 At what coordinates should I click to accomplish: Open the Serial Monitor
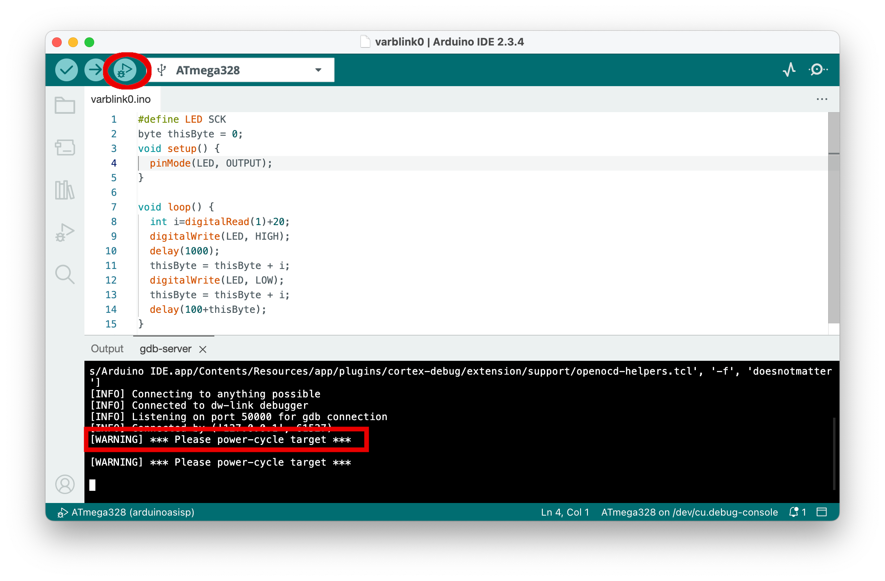click(x=818, y=70)
